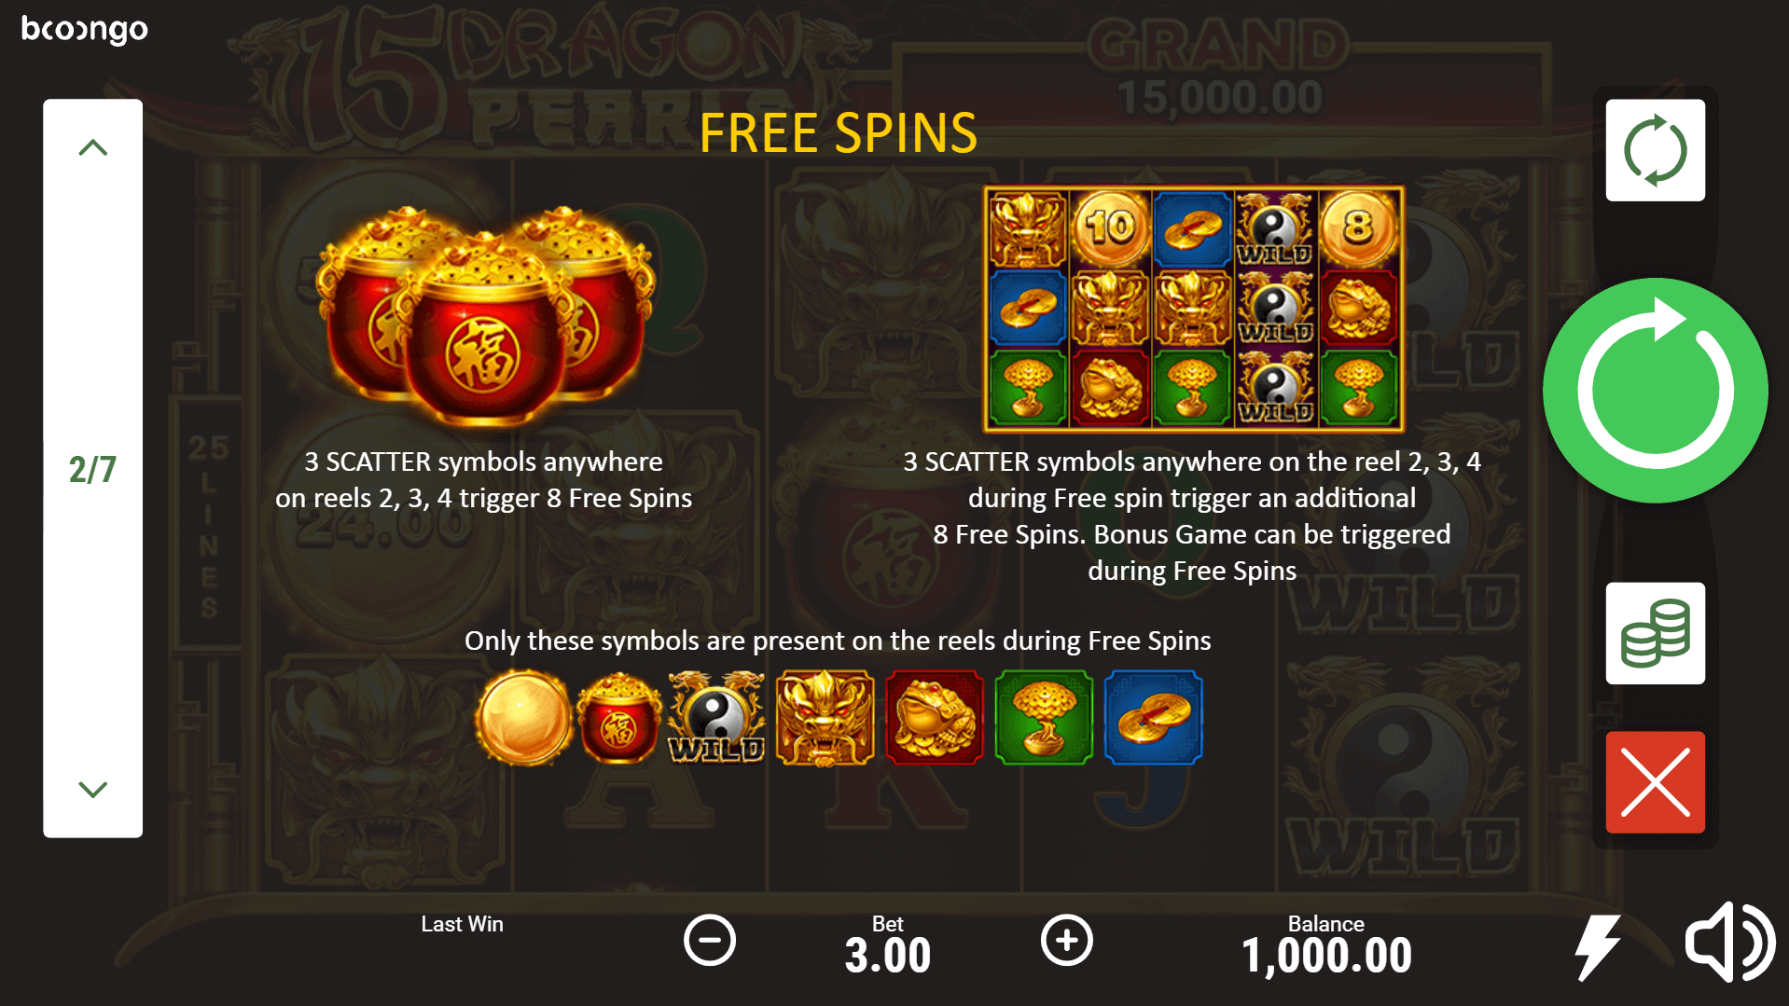Select the yin-yang WILD symbol
This screenshot has width=1789, height=1006.
click(x=716, y=717)
